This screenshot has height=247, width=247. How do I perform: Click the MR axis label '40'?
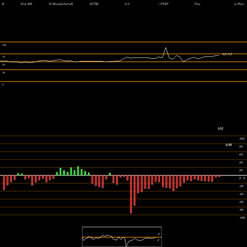pos(241,163)
